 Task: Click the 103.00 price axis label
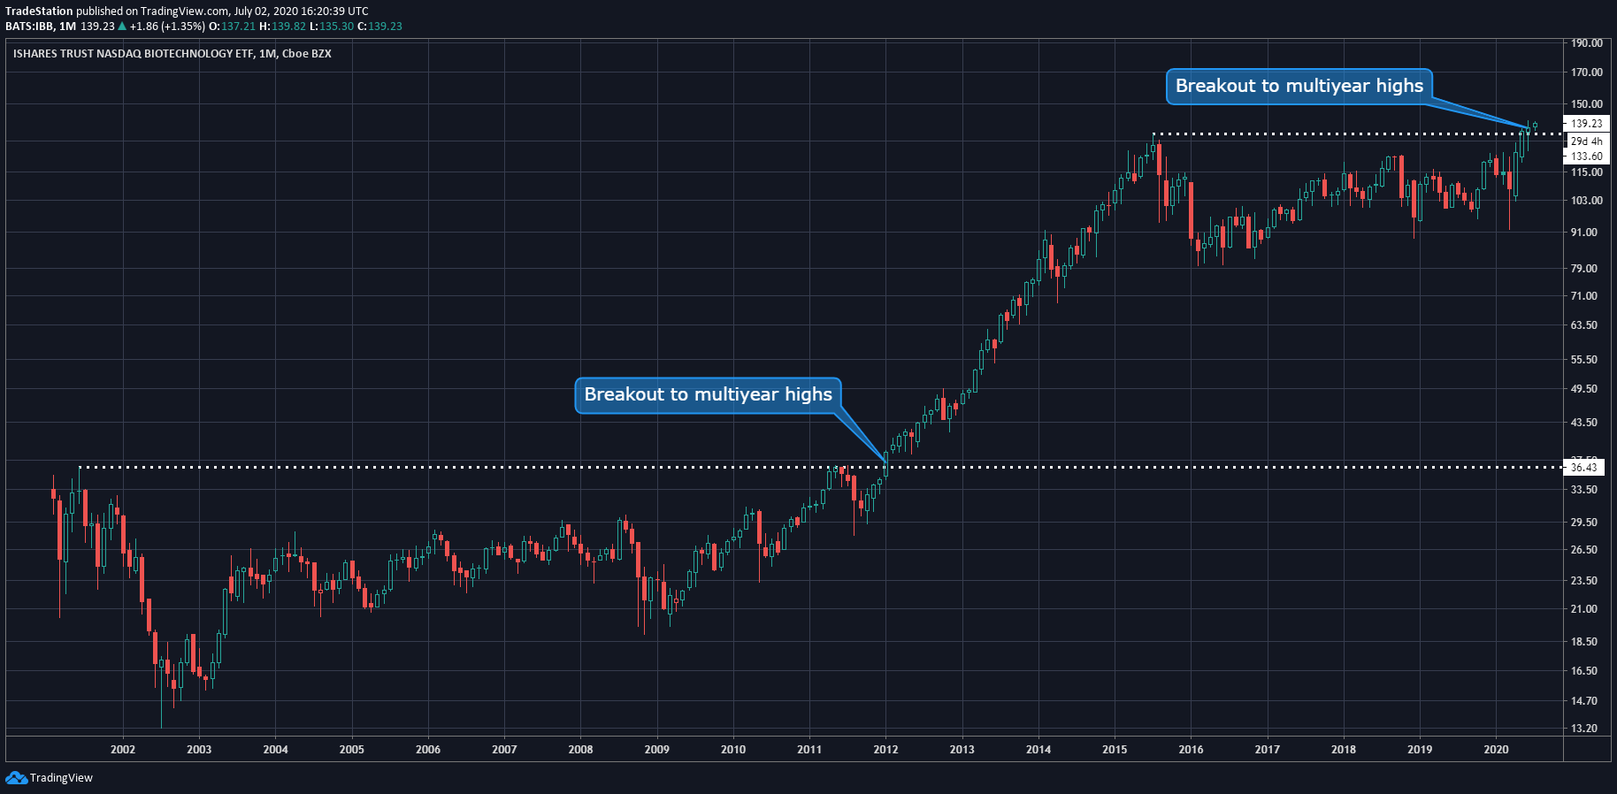(x=1587, y=201)
